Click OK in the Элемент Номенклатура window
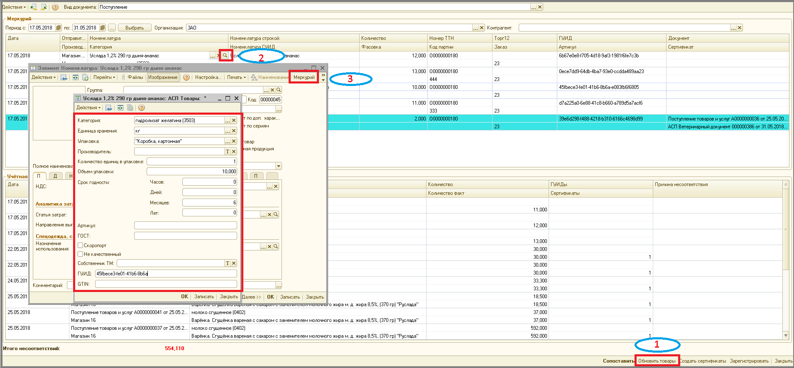 click(x=270, y=297)
